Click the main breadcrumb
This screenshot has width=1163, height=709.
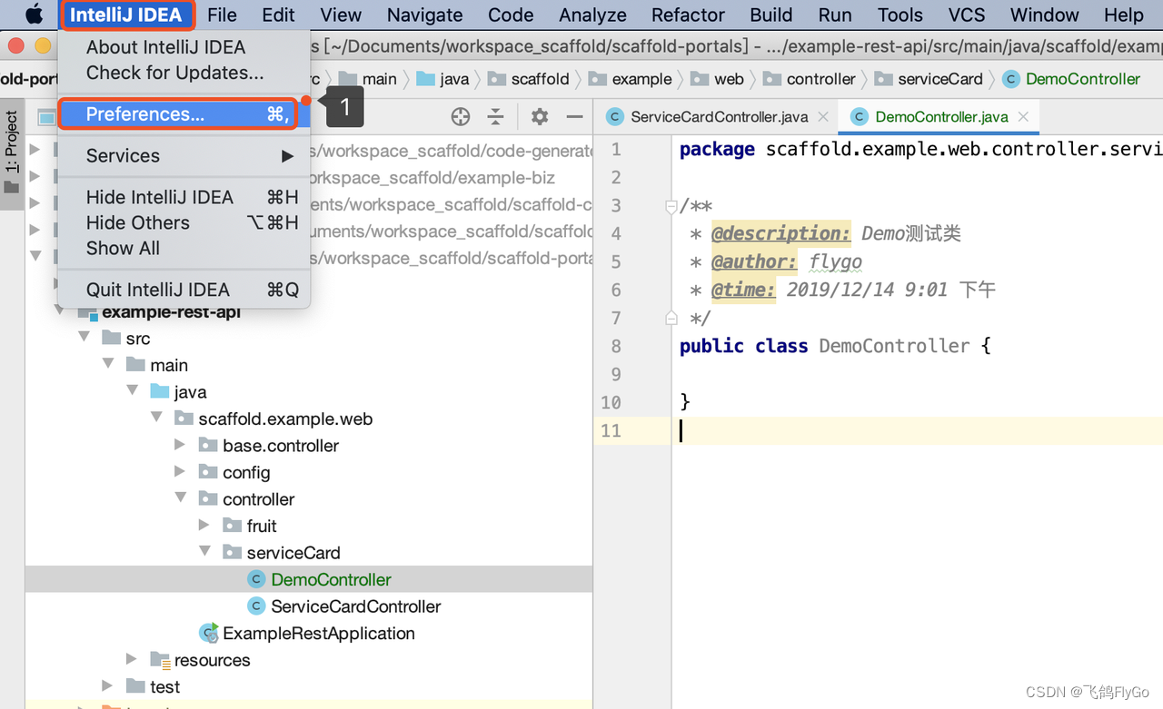click(368, 80)
